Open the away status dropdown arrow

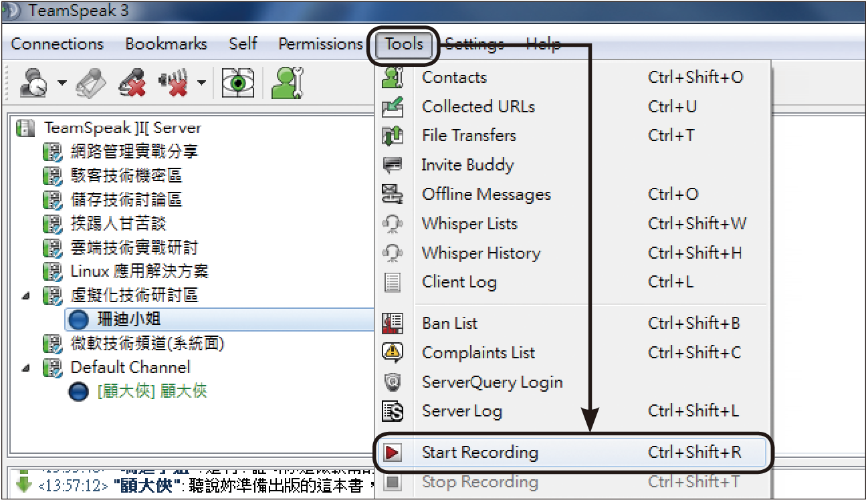(62, 84)
